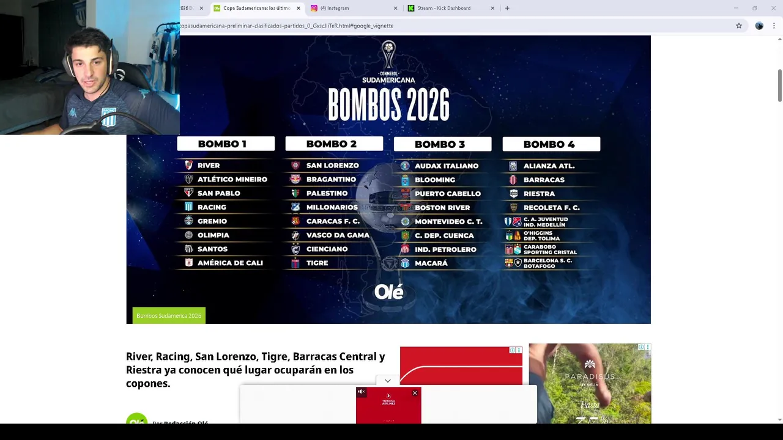This screenshot has height=440, width=783.
Task: Open the Paradisus by Meliá ad
Action: pyautogui.click(x=590, y=383)
